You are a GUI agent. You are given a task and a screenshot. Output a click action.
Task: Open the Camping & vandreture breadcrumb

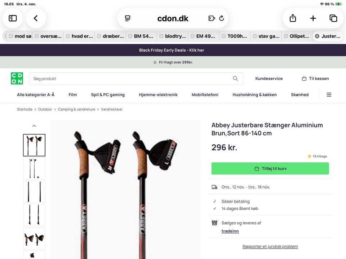pos(76,109)
